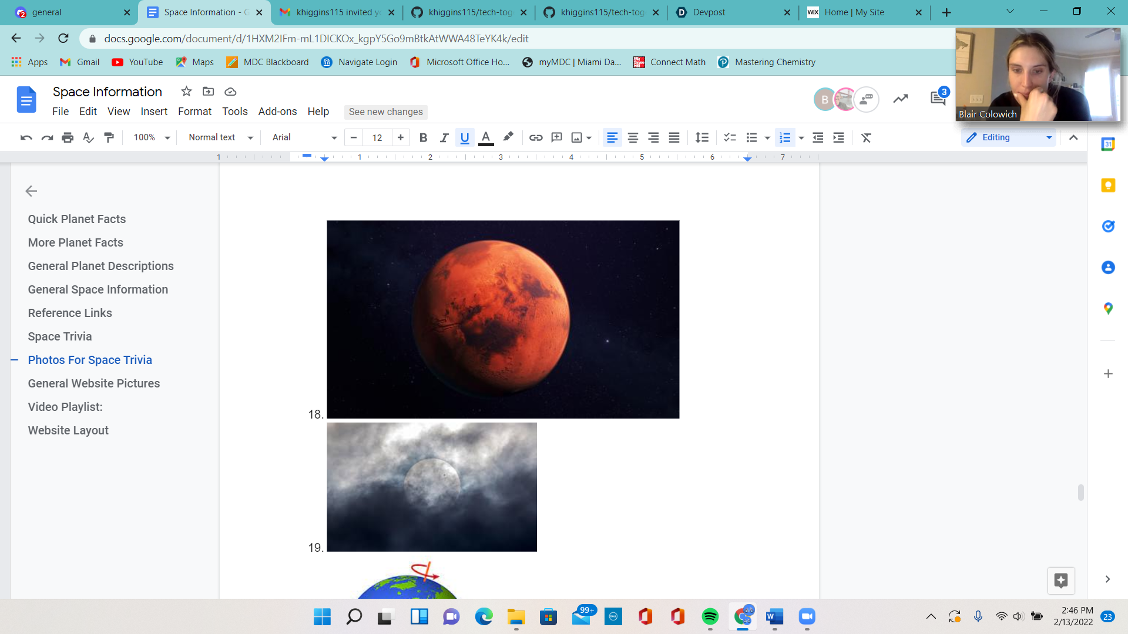The image size is (1128, 634).
Task: Expand the Normal text style dropdown
Action: 220,137
